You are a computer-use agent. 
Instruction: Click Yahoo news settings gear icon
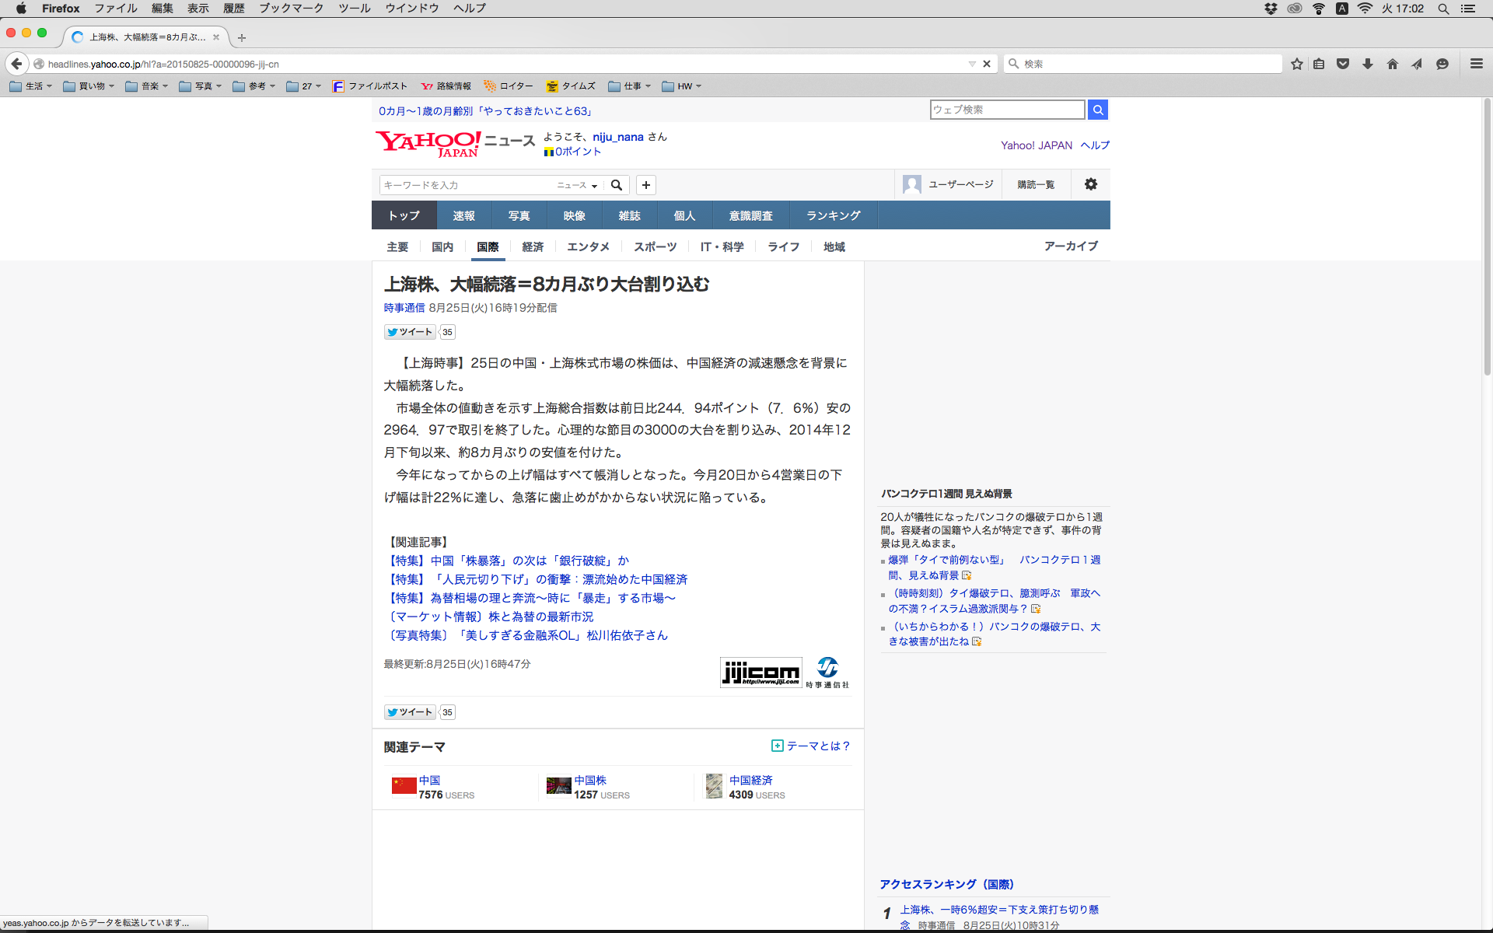click(x=1091, y=184)
